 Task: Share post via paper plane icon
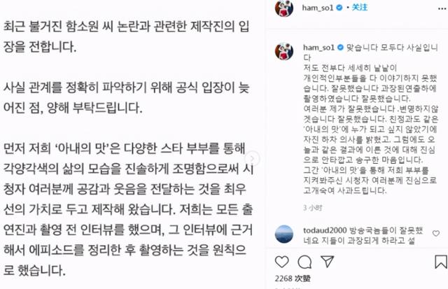327,261
